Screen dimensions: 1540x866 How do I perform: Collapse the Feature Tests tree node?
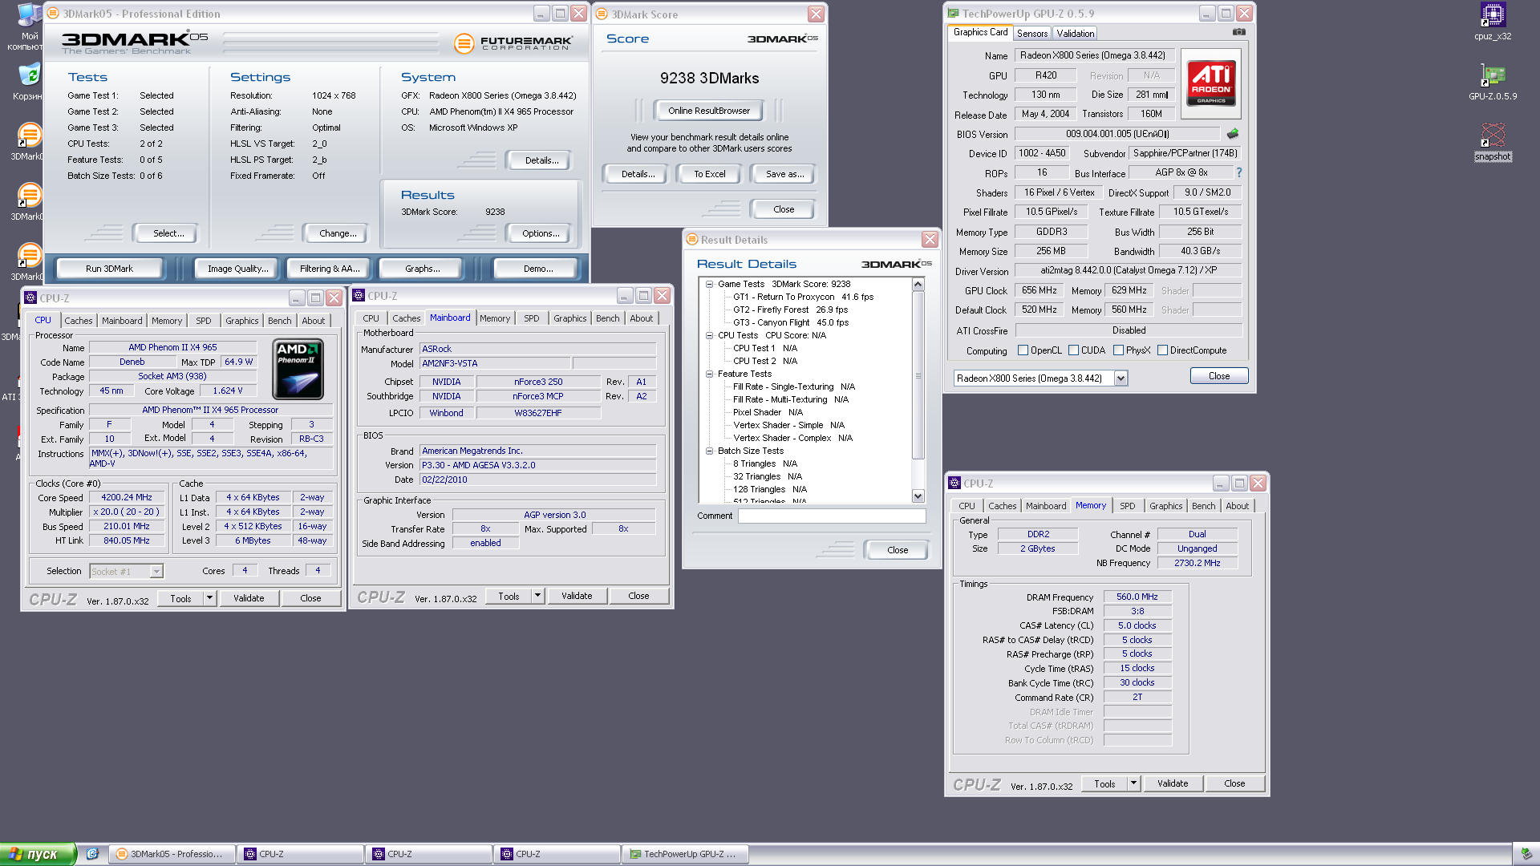pyautogui.click(x=709, y=374)
